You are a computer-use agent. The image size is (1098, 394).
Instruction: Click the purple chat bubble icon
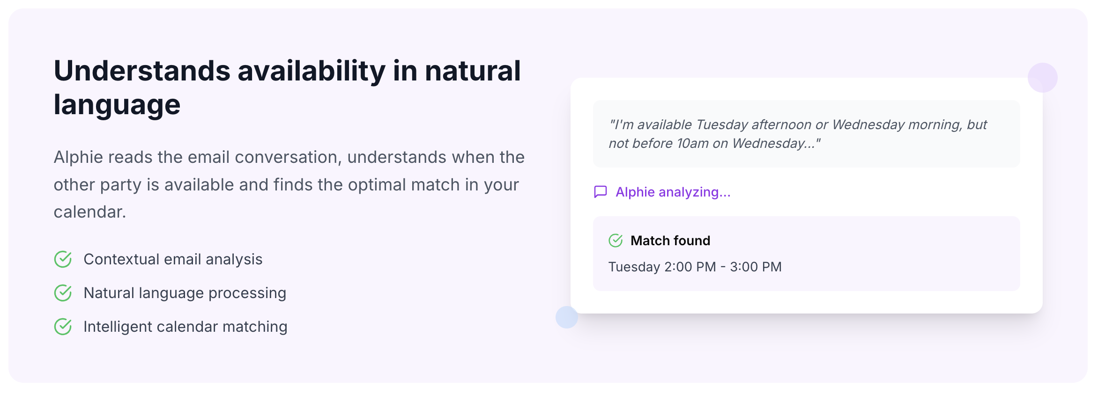[601, 192]
